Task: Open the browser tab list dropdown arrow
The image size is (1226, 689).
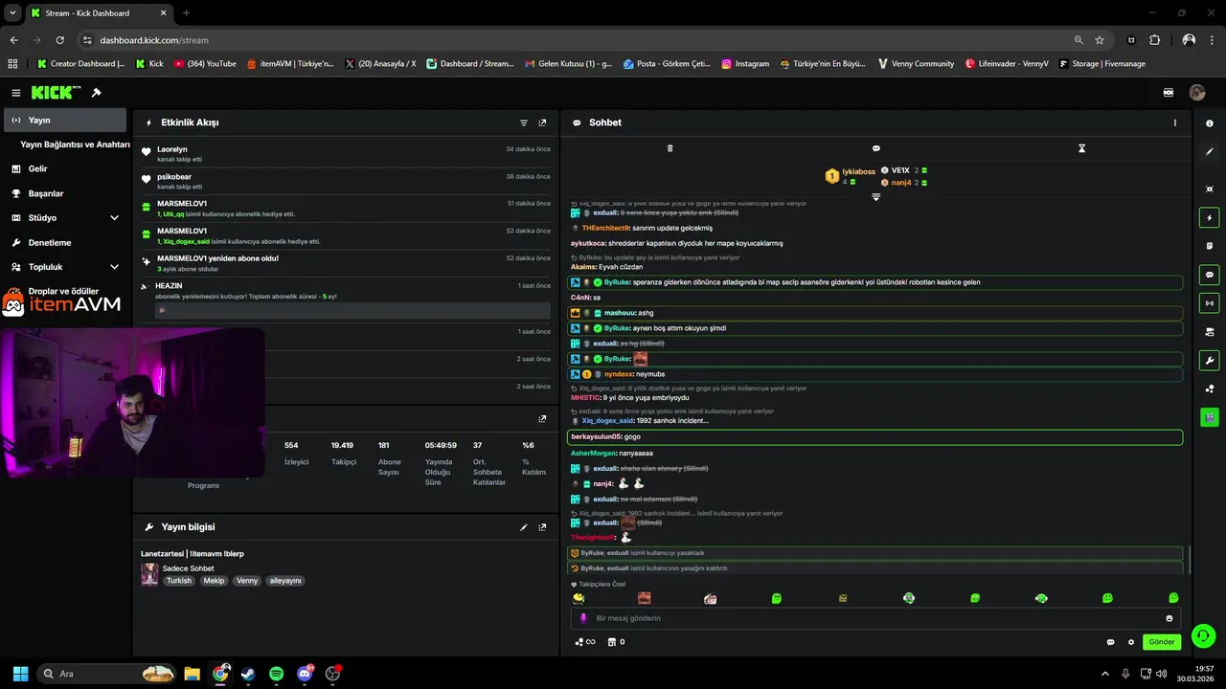Action: point(12,12)
